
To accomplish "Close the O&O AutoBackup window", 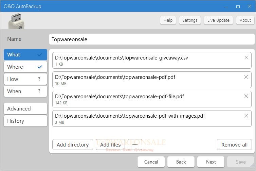I will coord(250,6).
